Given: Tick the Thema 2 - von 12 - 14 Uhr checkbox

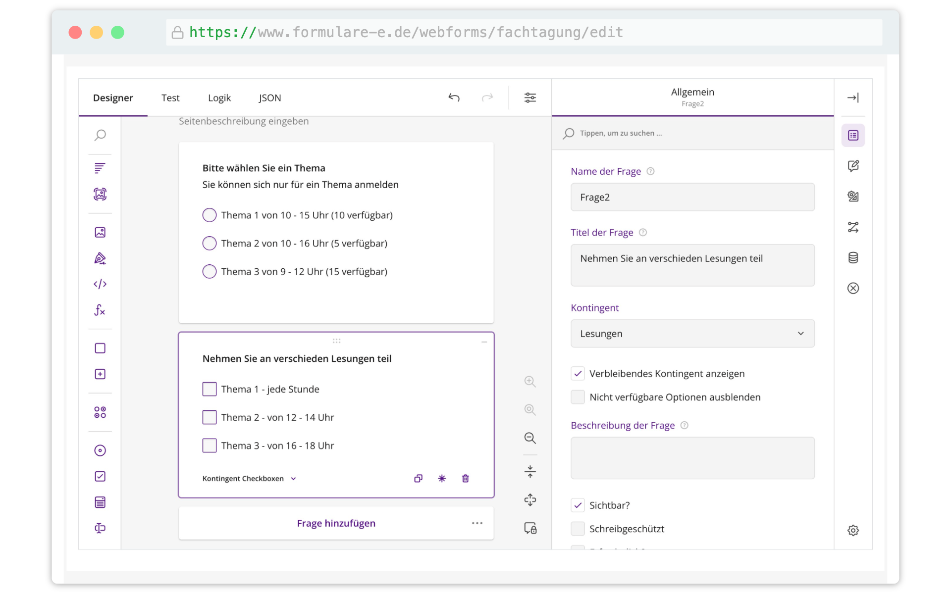Looking at the screenshot, I should tap(210, 417).
